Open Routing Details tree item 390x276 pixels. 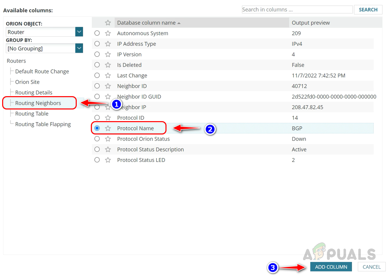pyautogui.click(x=34, y=93)
